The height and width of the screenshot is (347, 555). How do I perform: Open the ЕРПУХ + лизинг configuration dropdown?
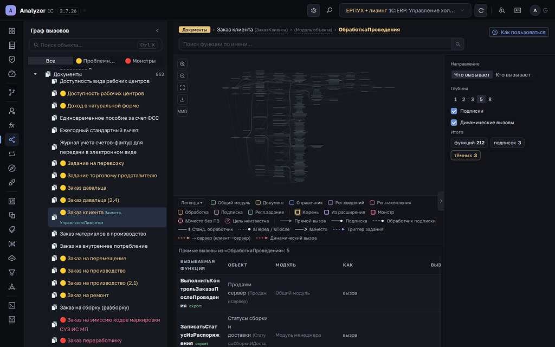(x=405, y=11)
